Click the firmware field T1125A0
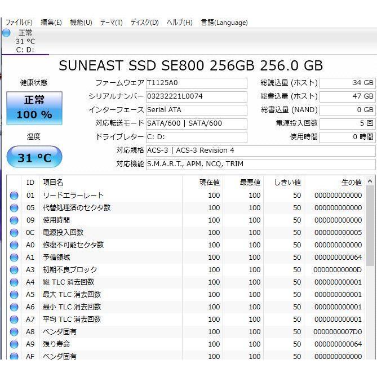The image size is (377, 377). [197, 83]
